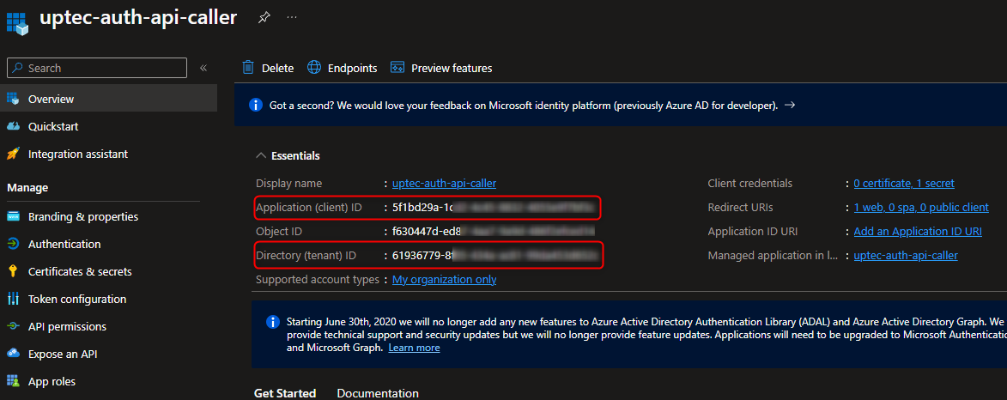Open the Integration assistant rocket icon

[x=13, y=154]
